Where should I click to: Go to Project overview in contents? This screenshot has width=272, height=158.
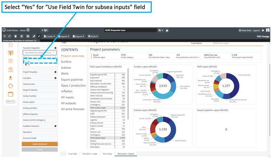pos(73,56)
